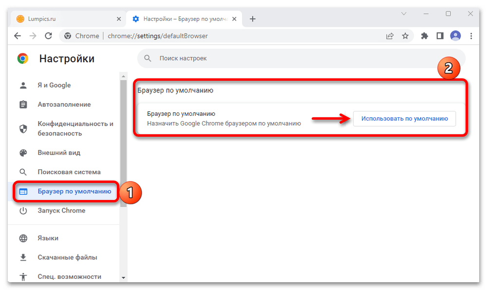The image size is (487, 290).
Task: Click the accessibility icon for Спец. возможности
Action: [23, 277]
